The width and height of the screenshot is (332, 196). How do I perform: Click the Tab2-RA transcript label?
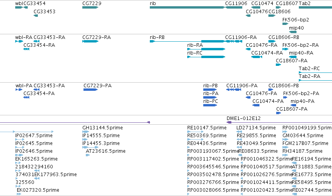(309, 76)
